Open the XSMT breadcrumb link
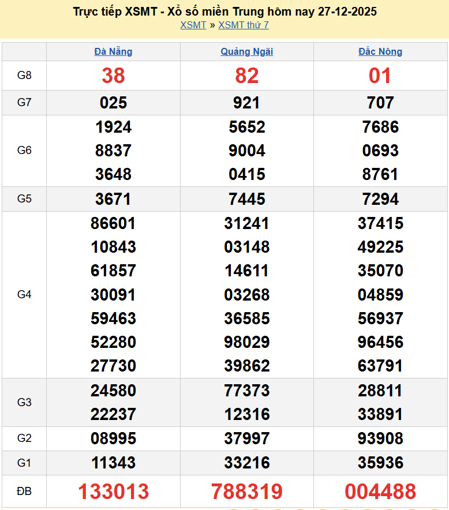Screen dimensions: 449x510 (193, 25)
